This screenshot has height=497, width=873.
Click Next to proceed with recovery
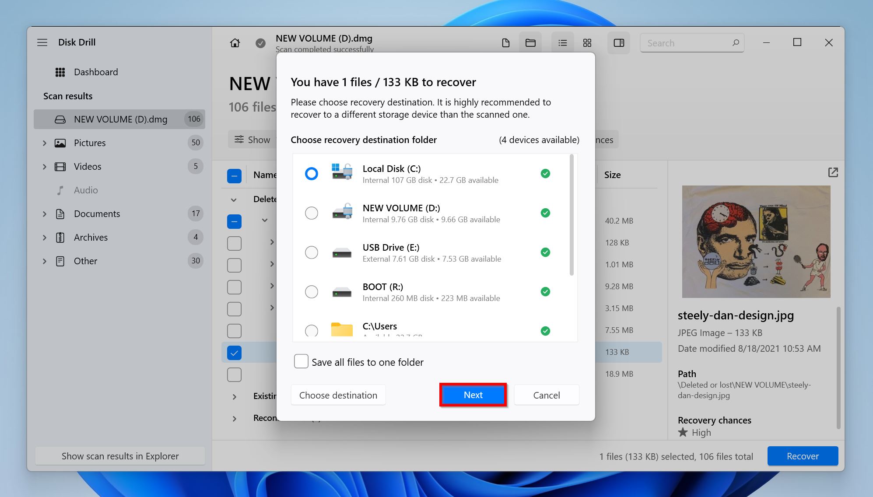[x=473, y=395]
